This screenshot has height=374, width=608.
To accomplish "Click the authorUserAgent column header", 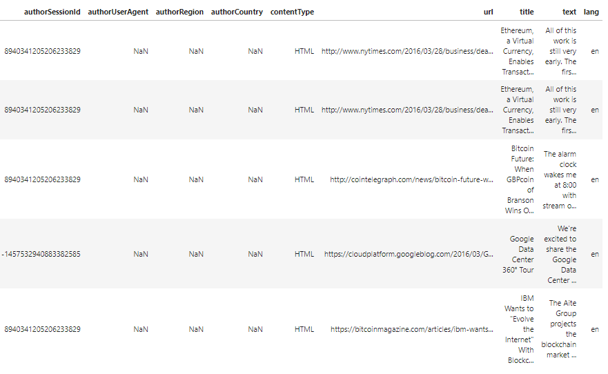I will pyautogui.click(x=118, y=12).
